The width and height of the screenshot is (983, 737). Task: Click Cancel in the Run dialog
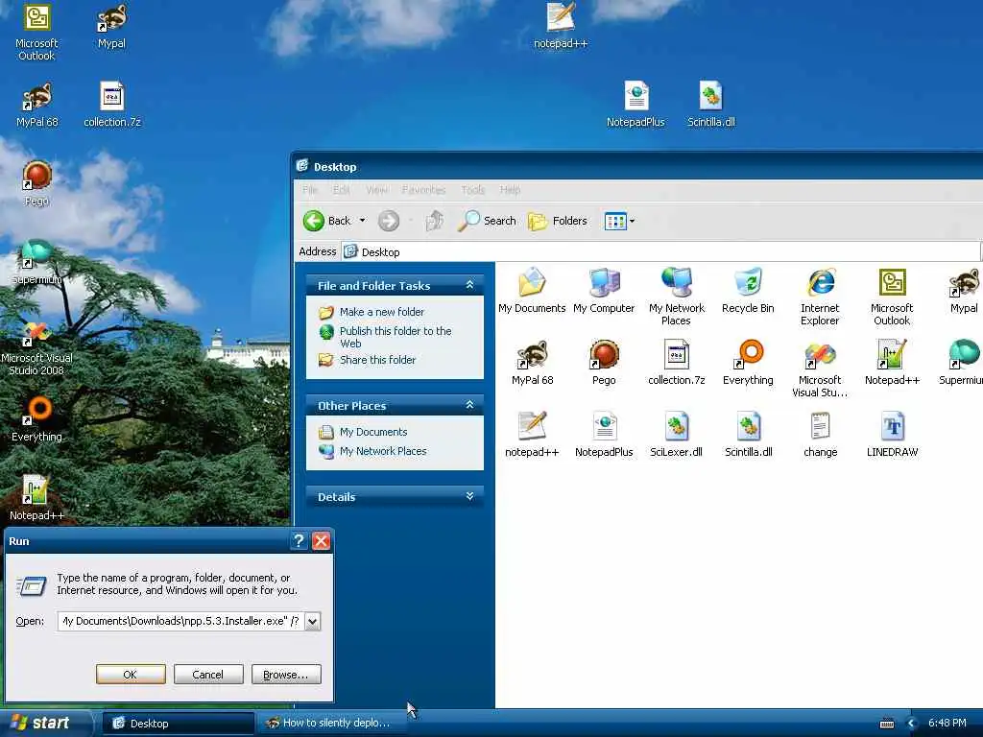tap(208, 675)
